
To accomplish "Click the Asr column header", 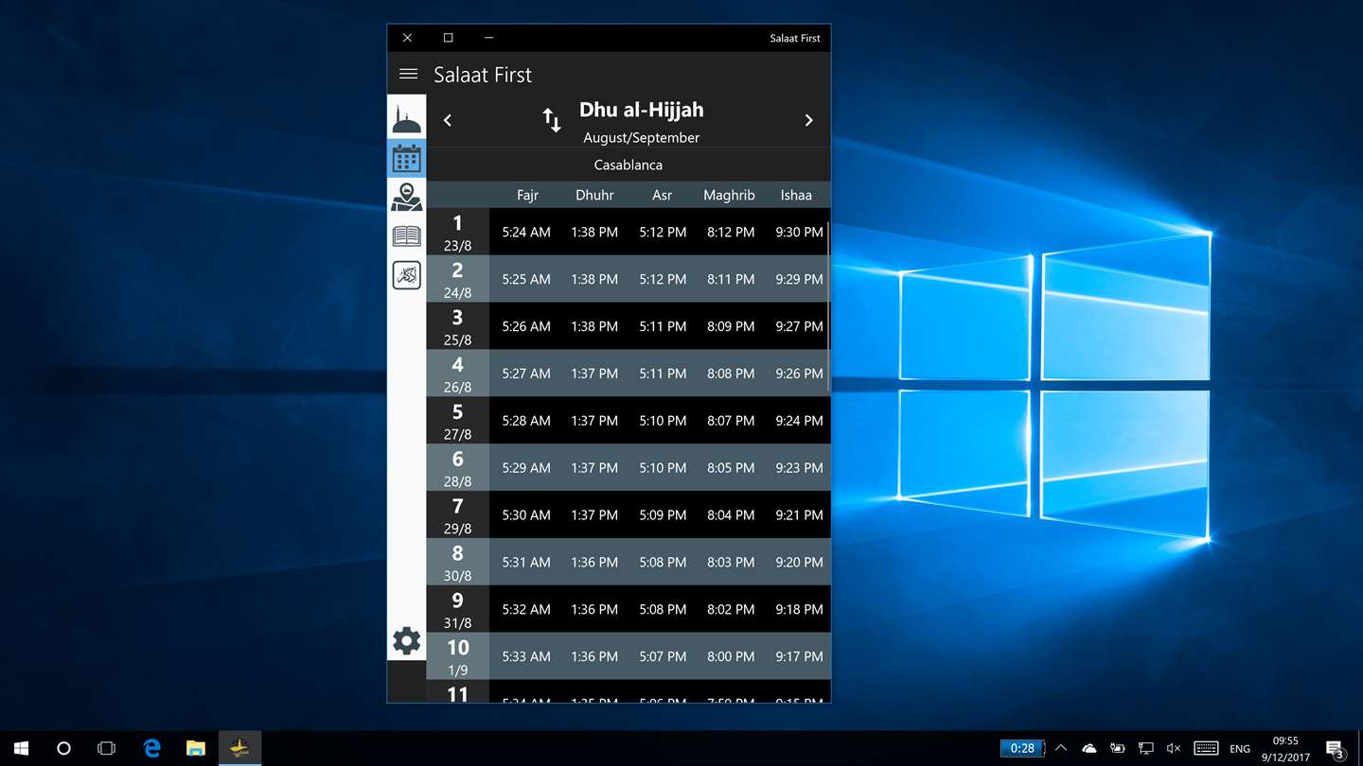I will coord(663,195).
